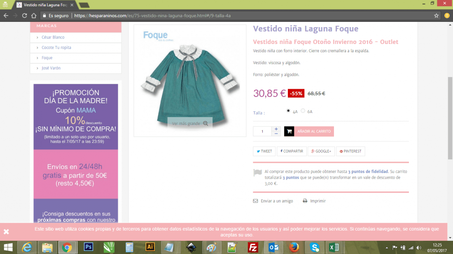Click volume speaker icon in tray

419,248
